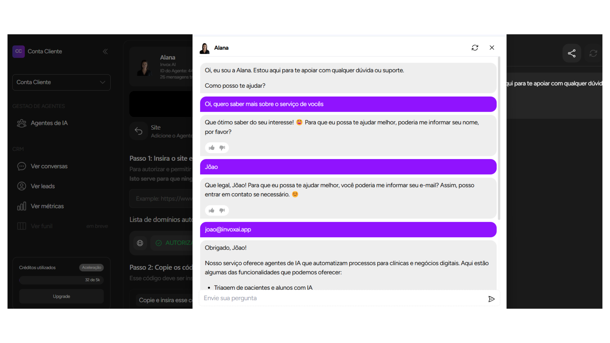Open Ver conversas in the CRM menu
The height and width of the screenshot is (343, 610).
pos(49,166)
